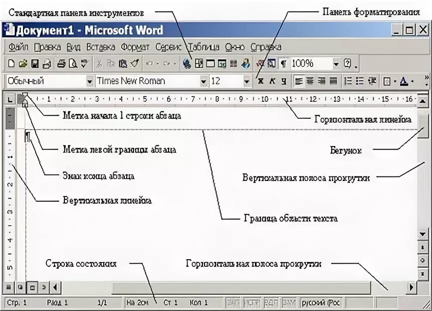Toggle bulleted list formatting
Viewport: 432px width, 311px height.
360,81
